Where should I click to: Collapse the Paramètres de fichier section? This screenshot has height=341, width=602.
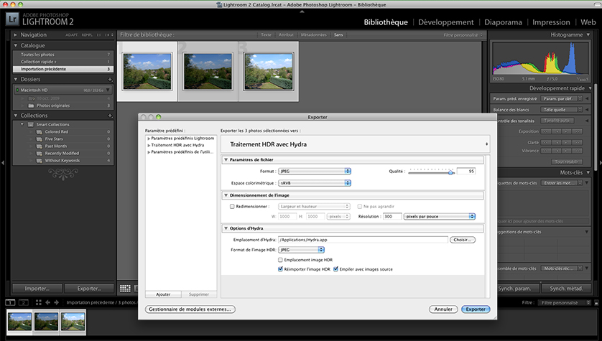(226, 159)
